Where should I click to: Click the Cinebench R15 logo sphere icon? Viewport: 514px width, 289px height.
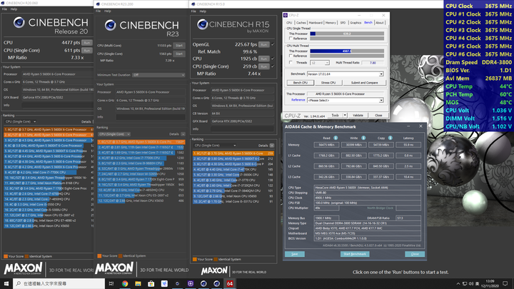[x=203, y=24]
